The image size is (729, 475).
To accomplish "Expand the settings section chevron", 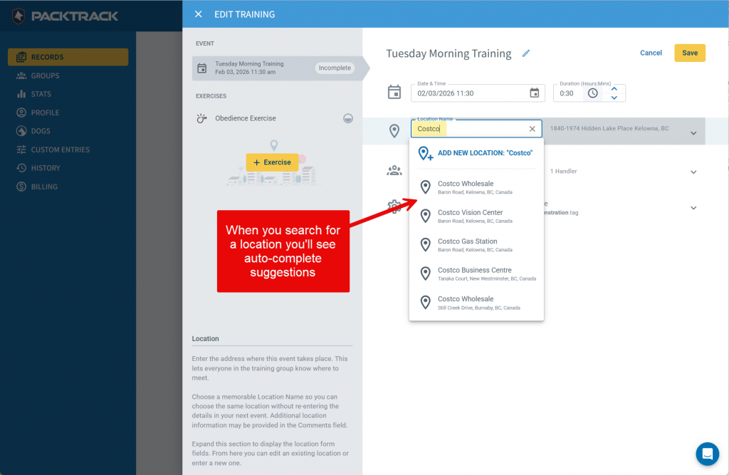I will tap(693, 208).
